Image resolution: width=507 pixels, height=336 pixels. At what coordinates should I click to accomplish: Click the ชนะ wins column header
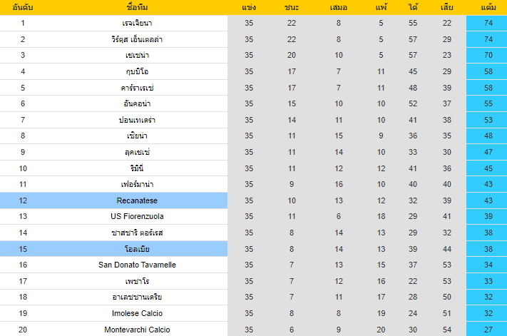coord(292,7)
